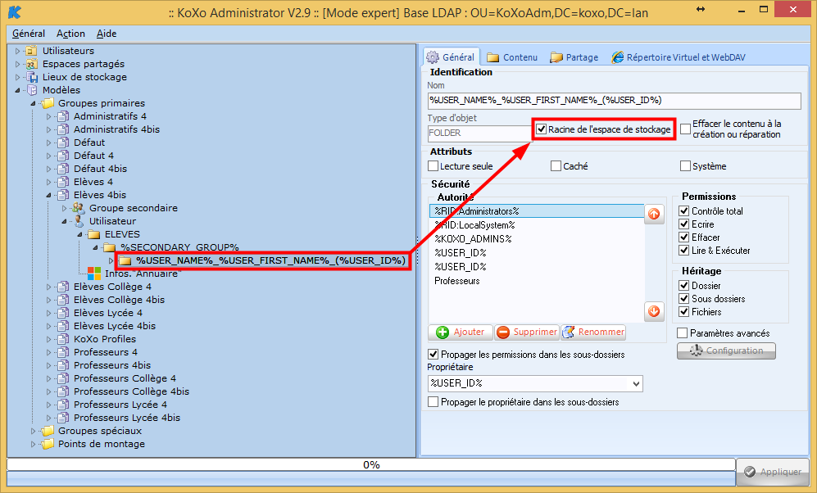Image resolution: width=817 pixels, height=493 pixels.
Task: Enable Effacer le contenu à la création checkbox
Action: point(685,129)
